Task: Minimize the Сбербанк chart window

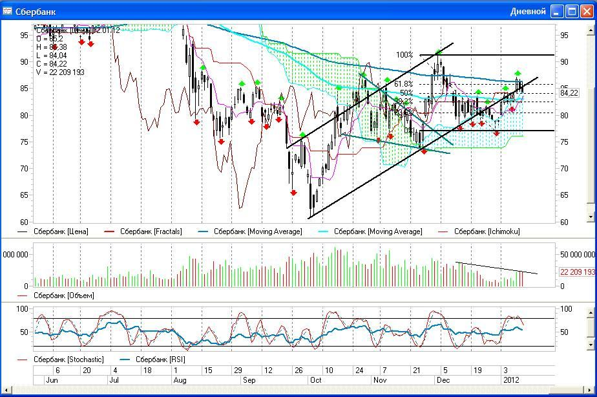Action: tap(557, 12)
